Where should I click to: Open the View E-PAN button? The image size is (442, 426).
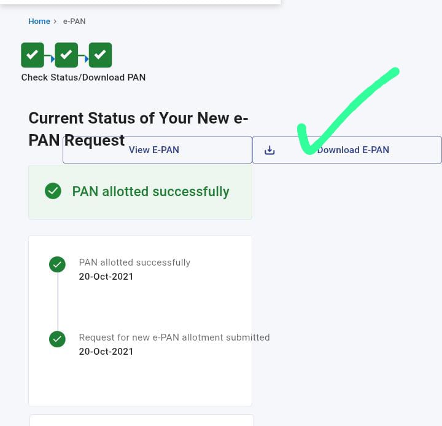tap(157, 150)
